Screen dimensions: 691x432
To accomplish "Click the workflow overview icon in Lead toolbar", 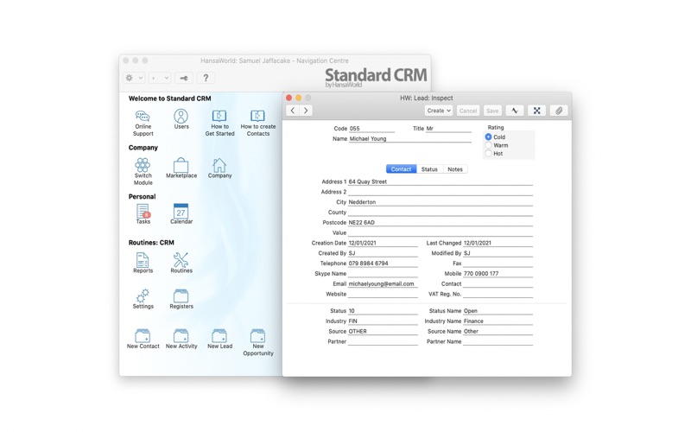I will pyautogui.click(x=536, y=111).
